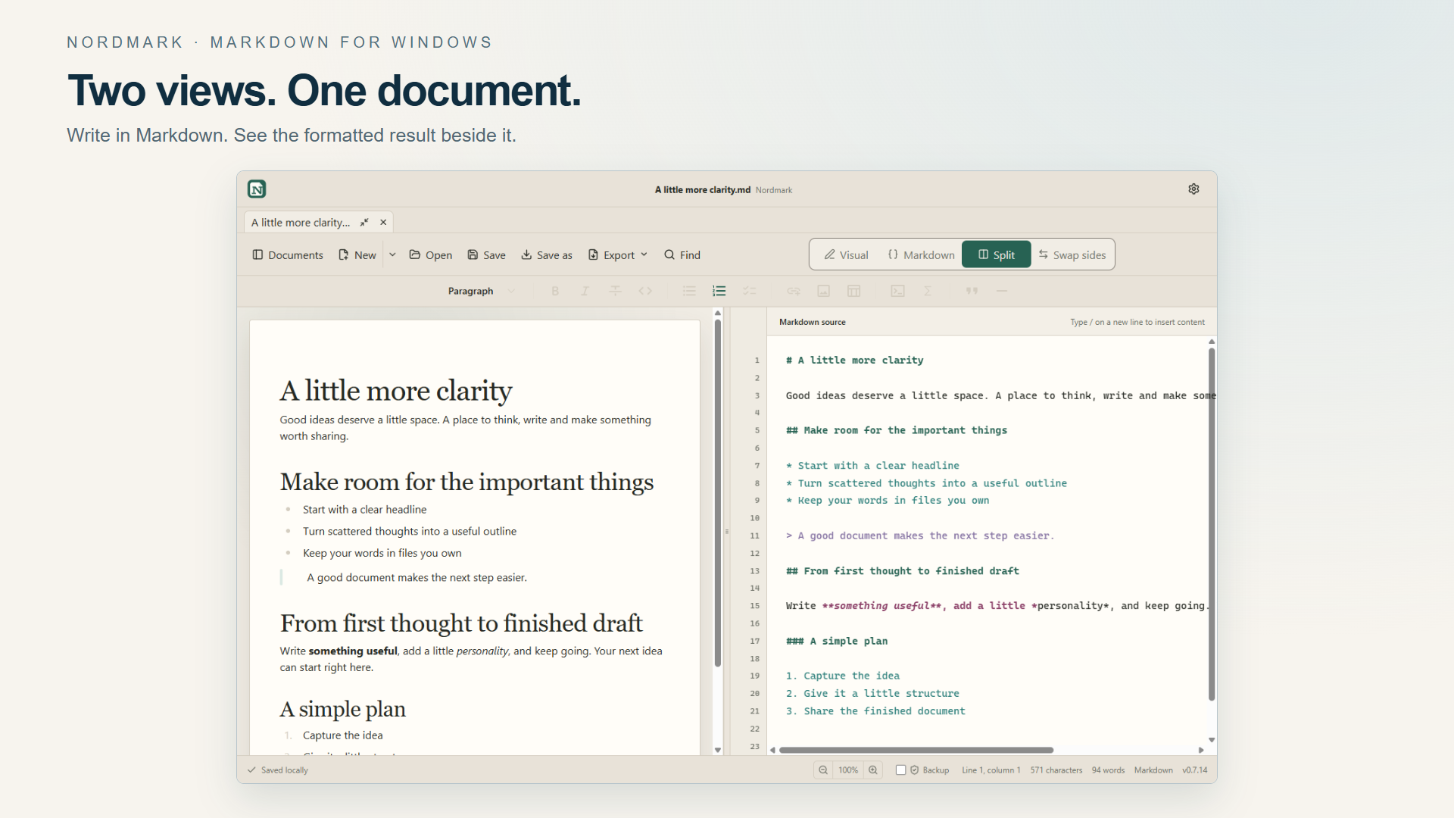Toggle the numbered list icon
This screenshot has width=1454, height=818.
tap(719, 292)
